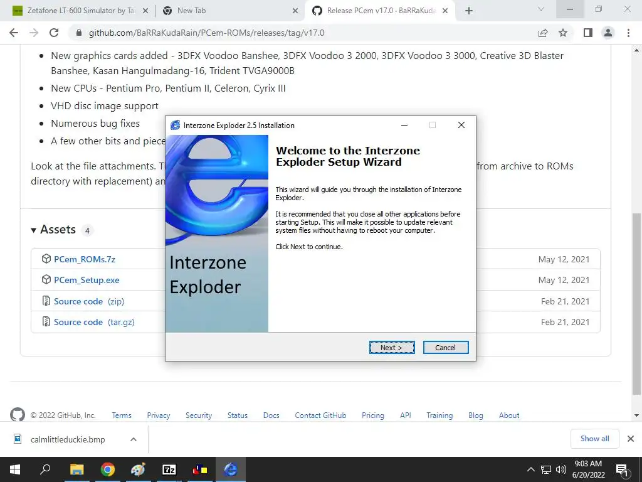Click the network tray icon
Screen dimensions: 642x482
pos(546,469)
